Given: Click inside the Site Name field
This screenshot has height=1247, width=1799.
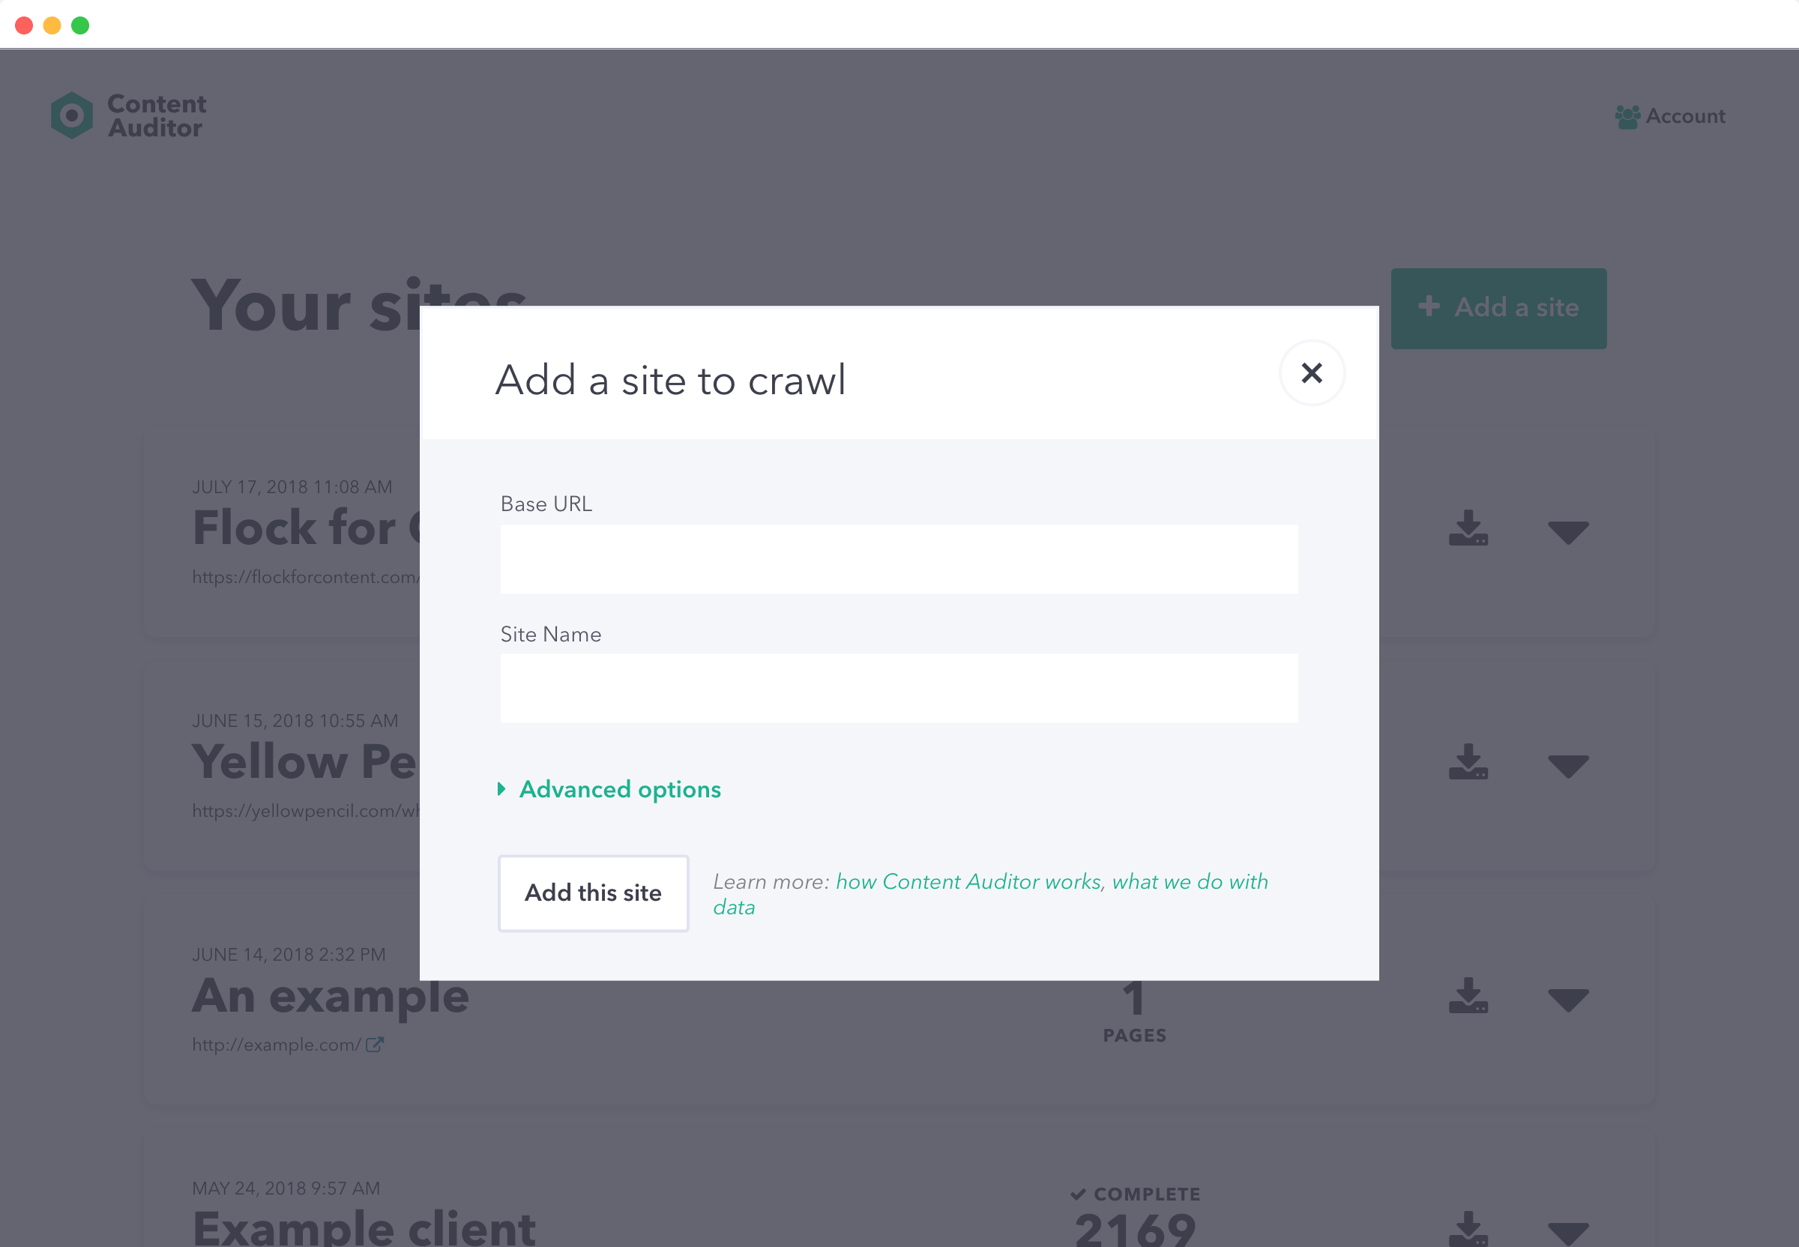Looking at the screenshot, I should [x=899, y=687].
